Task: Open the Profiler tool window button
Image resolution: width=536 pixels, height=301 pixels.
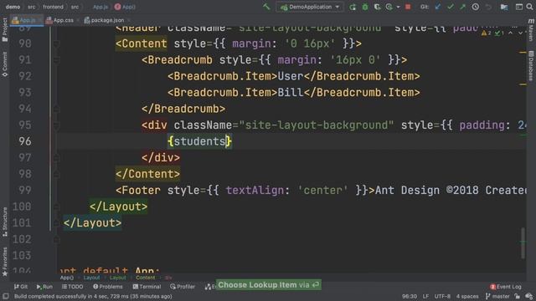Action: pyautogui.click(x=183, y=287)
